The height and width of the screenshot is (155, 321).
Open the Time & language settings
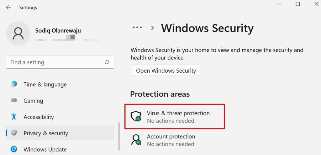pos(45,84)
